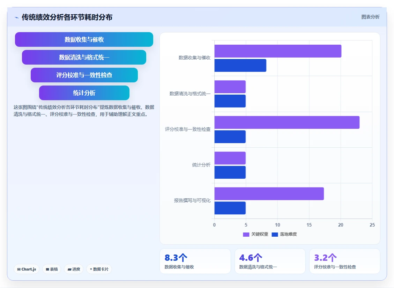
Task: Click the 关键权重 legend label
Action: tap(260, 234)
